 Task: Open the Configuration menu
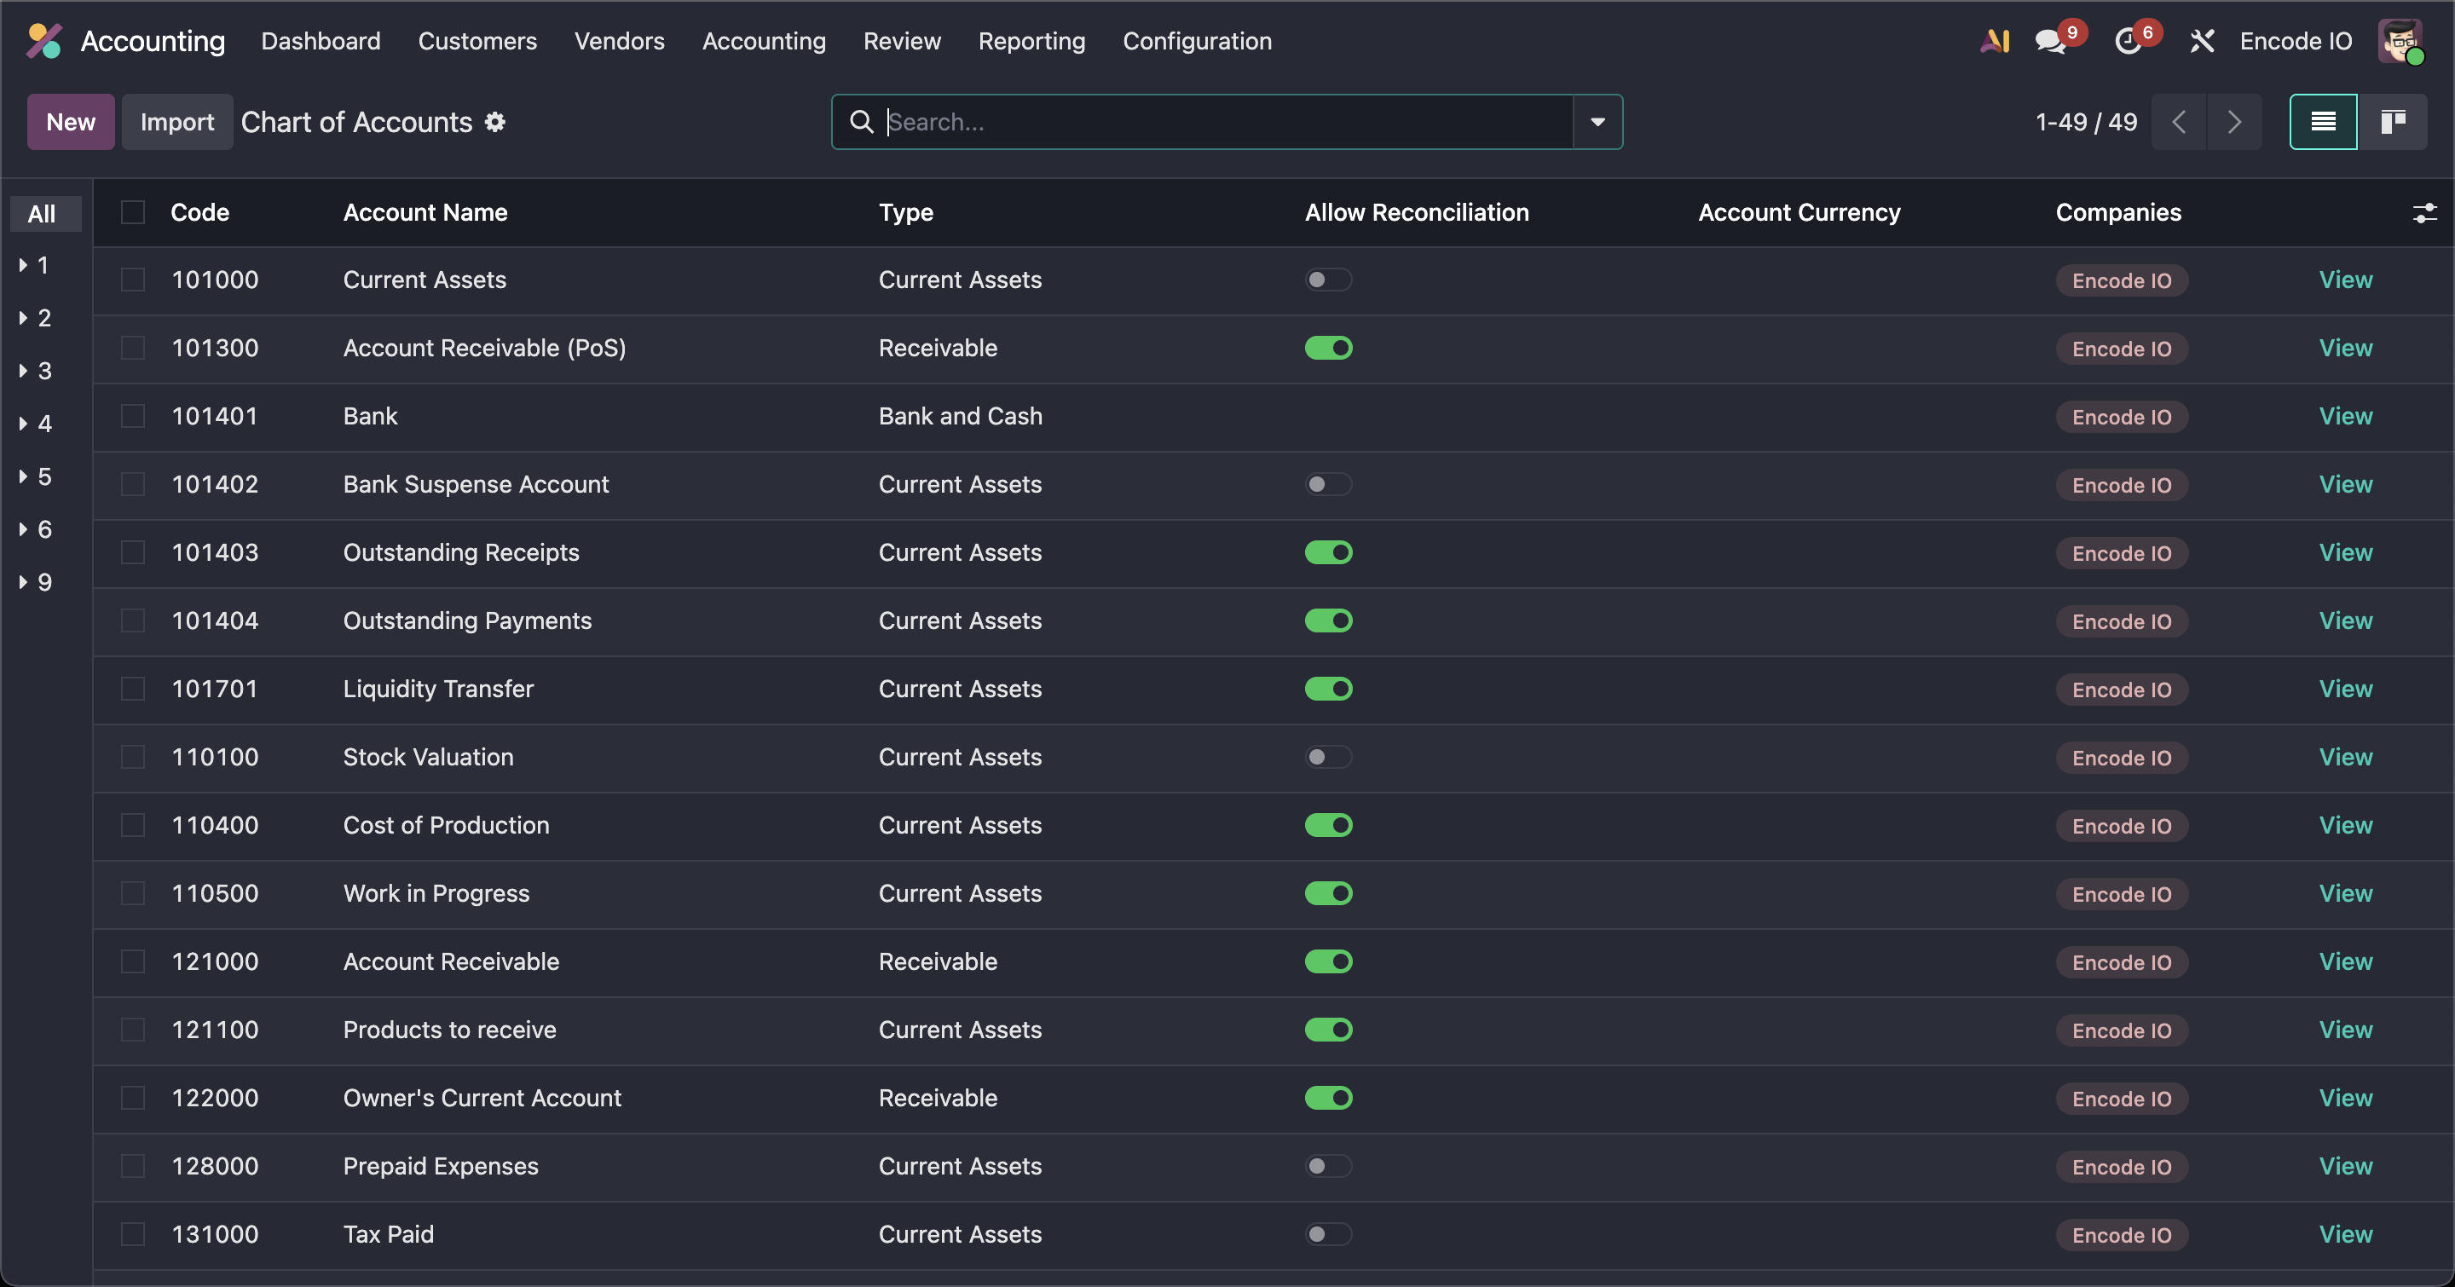pos(1196,41)
